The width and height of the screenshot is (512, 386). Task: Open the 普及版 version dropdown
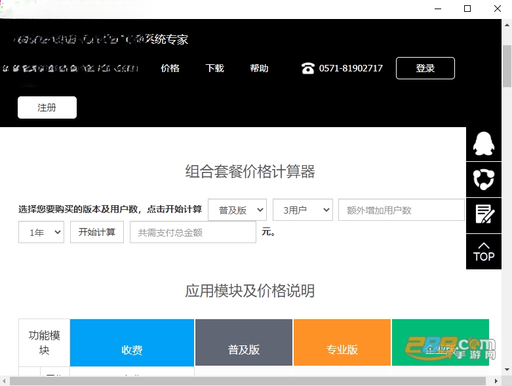point(237,210)
